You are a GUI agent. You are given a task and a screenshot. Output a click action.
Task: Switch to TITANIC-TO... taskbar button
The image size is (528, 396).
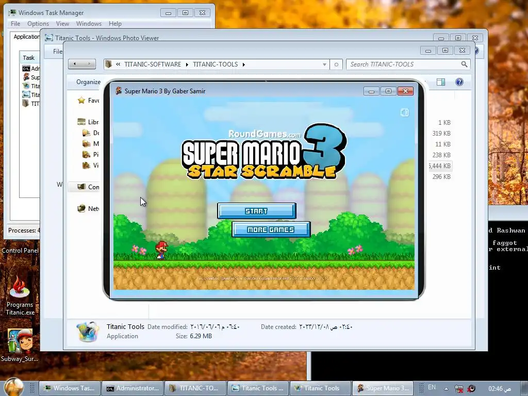coord(195,388)
